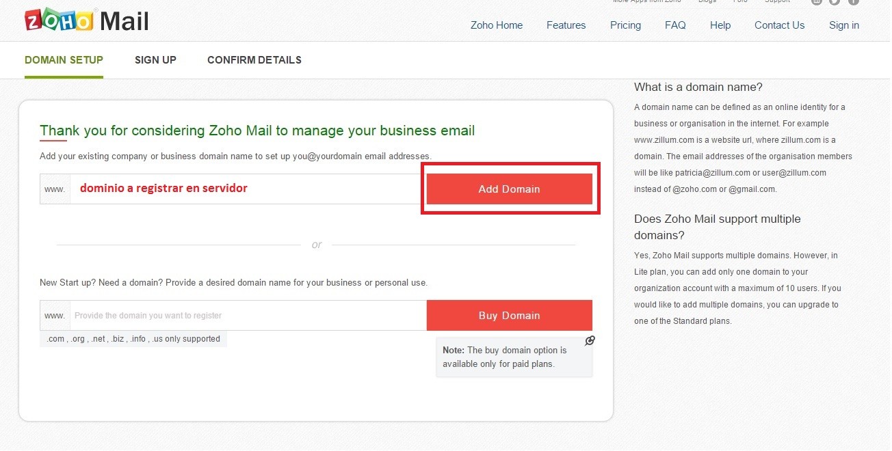This screenshot has width=892, height=451.
Task: Click the domain to register input field
Action: [248, 316]
